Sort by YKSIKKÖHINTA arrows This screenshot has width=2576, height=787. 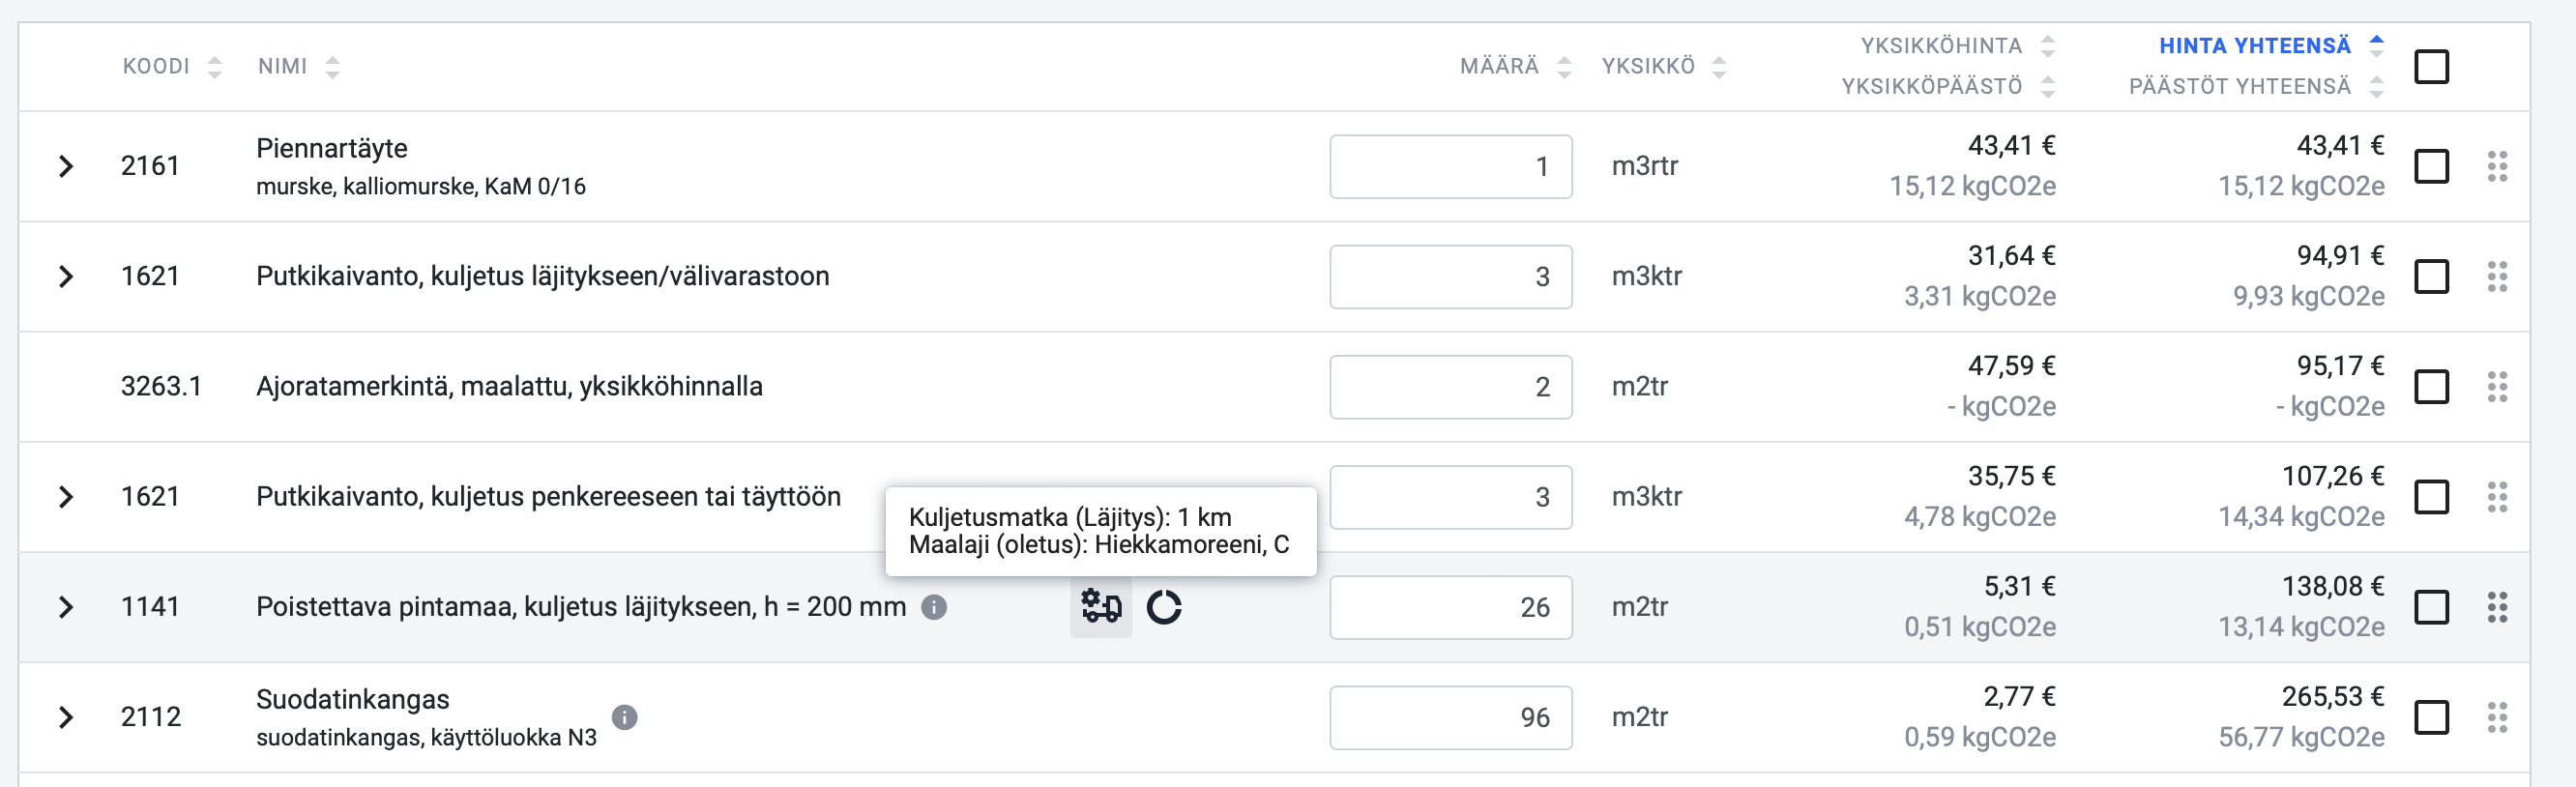pyautogui.click(x=2047, y=46)
